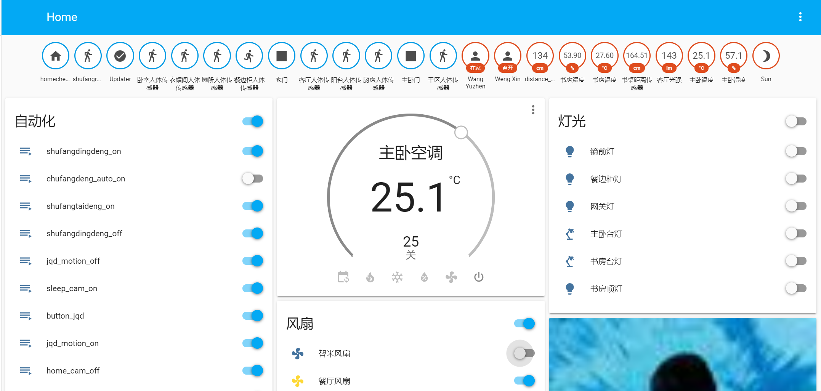Viewport: 821px width, 391px height.
Task: Turn off the shufangtaideng_on automation
Action: coord(253,206)
